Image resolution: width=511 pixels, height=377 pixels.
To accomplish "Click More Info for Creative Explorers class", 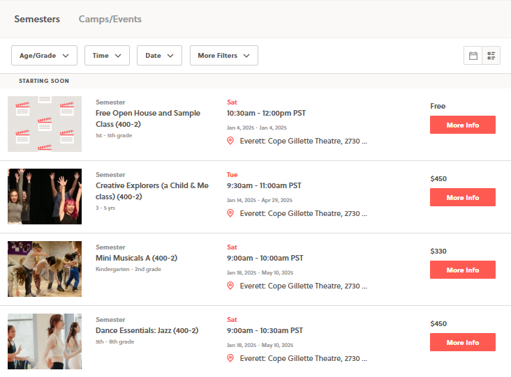I will [x=463, y=198].
